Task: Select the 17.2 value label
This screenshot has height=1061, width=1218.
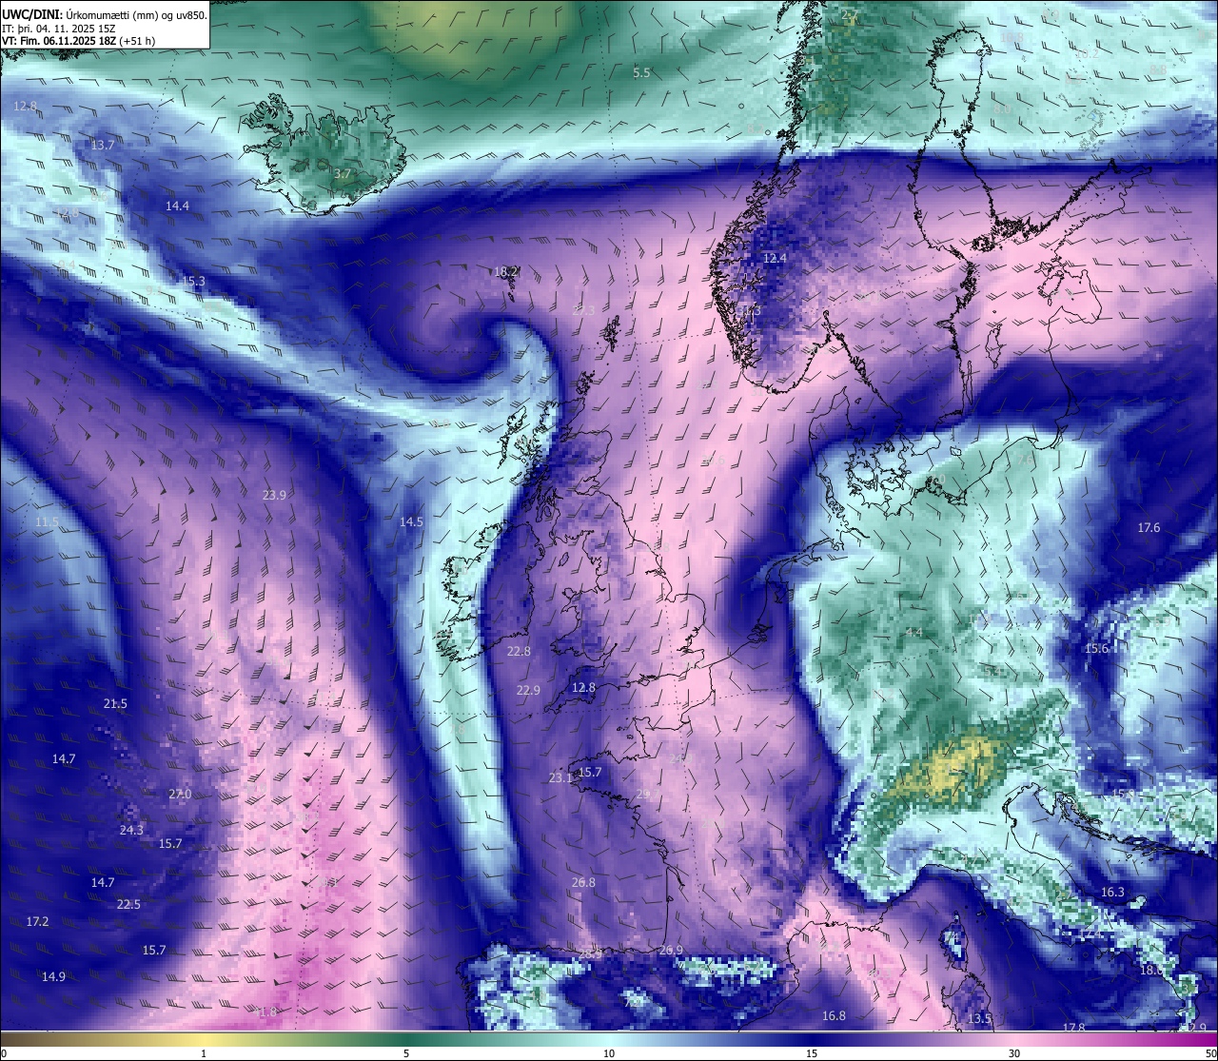Action: pos(37,921)
